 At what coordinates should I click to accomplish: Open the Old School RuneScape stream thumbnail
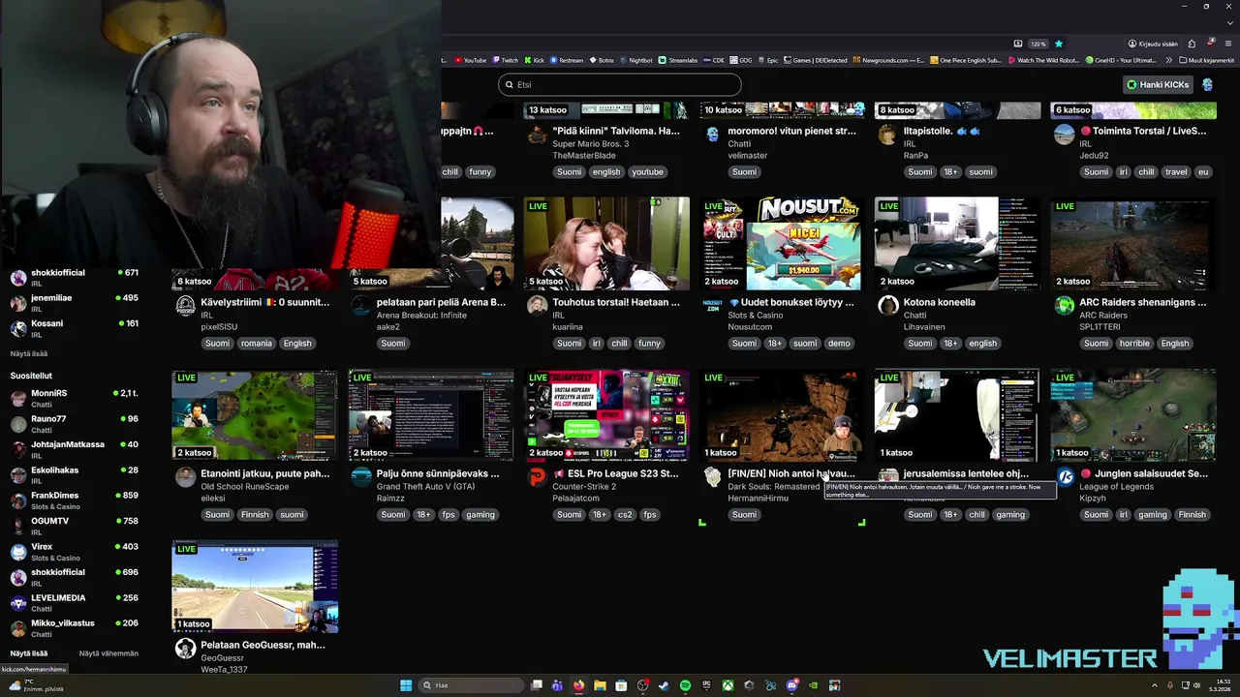coord(255,414)
